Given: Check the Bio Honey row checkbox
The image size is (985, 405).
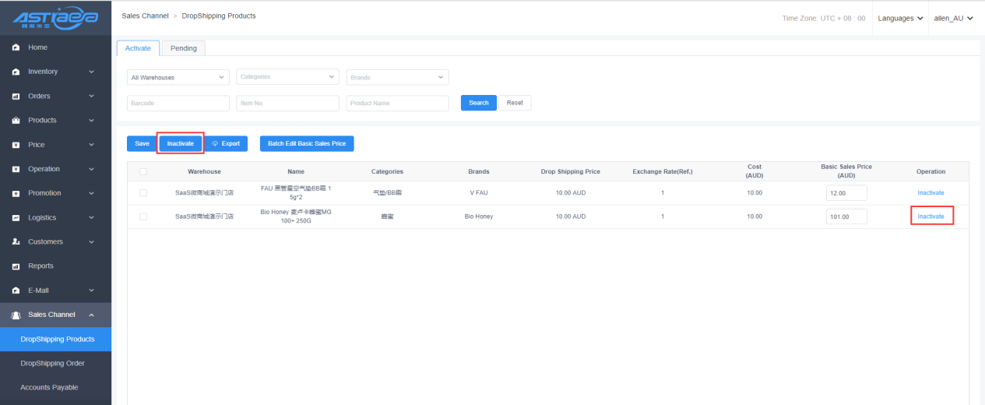Looking at the screenshot, I should (x=142, y=217).
